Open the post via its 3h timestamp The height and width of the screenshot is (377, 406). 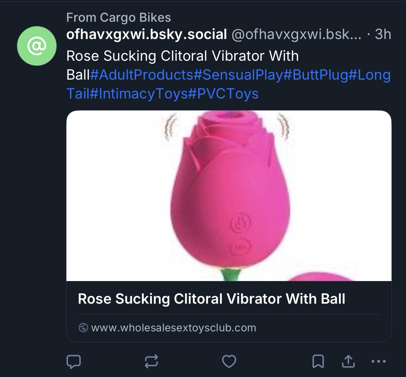click(x=383, y=34)
